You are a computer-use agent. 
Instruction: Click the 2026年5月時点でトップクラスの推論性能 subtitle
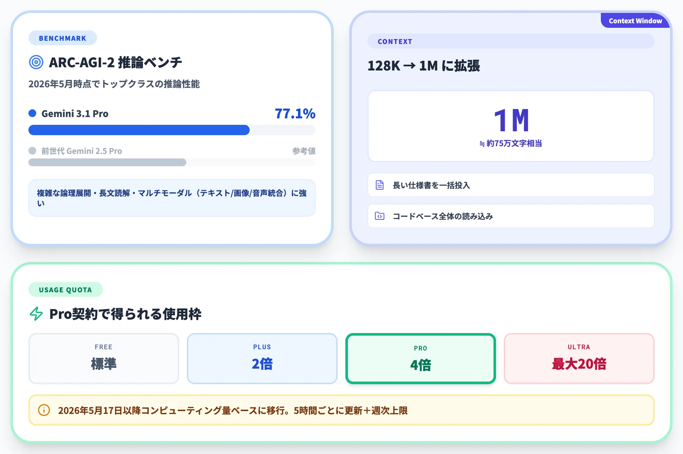[114, 84]
